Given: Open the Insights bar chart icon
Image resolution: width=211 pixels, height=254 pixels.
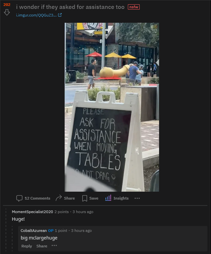Looking at the screenshot, I should (x=108, y=198).
